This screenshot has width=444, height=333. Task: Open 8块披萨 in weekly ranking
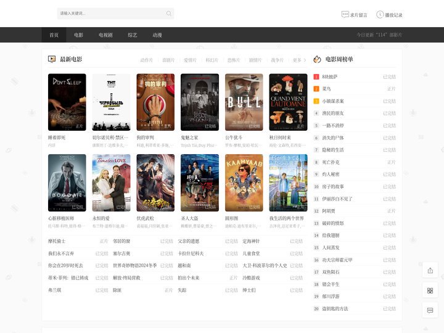[329, 76]
